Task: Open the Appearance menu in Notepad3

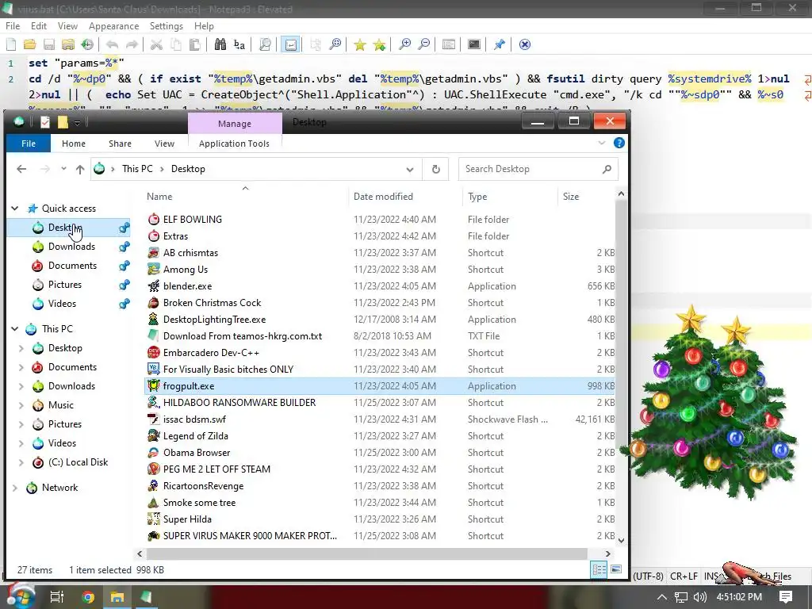Action: pos(113,26)
